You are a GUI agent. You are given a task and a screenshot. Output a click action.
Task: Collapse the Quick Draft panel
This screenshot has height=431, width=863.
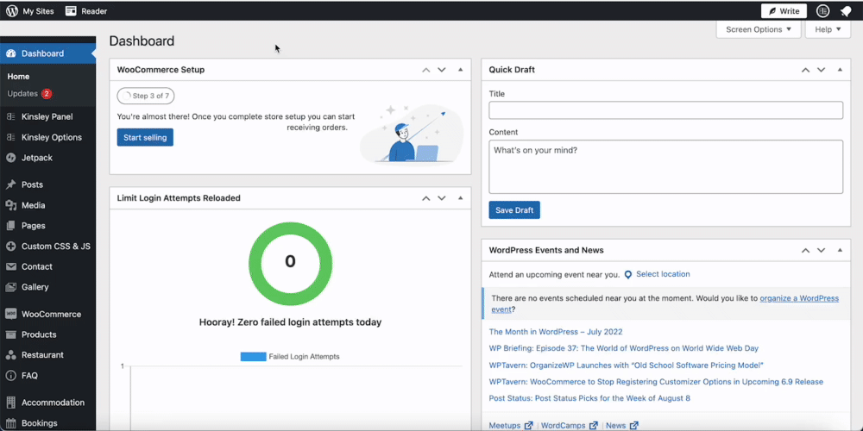tap(840, 70)
